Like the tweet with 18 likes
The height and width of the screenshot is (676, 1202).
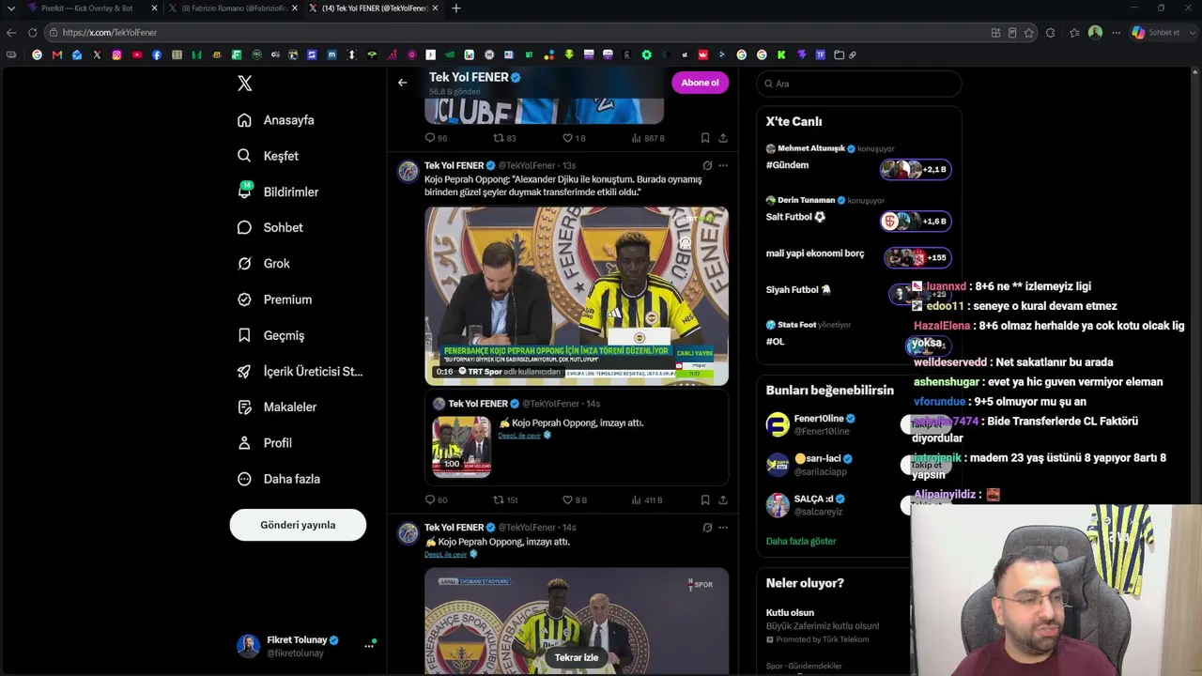click(573, 138)
